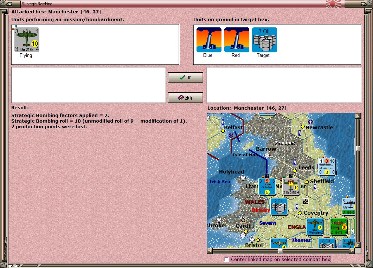Click the Barrow port anchor icon
The width and height of the screenshot is (373, 268).
[x=267, y=155]
